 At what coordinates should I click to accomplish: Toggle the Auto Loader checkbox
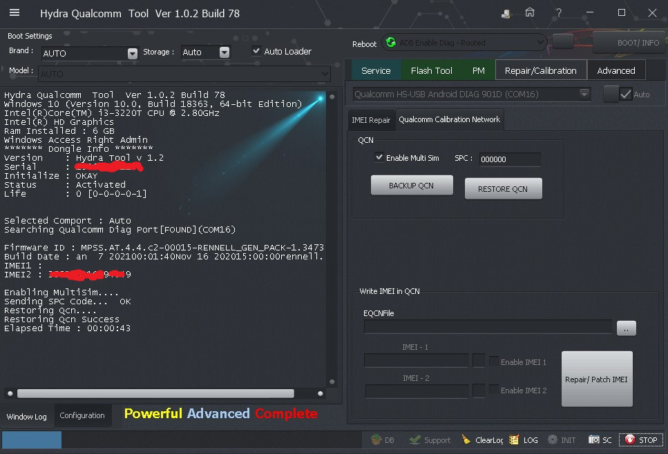click(256, 50)
